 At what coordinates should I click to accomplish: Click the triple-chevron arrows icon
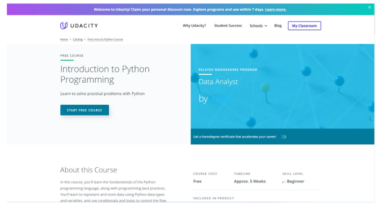pyautogui.click(x=283, y=137)
